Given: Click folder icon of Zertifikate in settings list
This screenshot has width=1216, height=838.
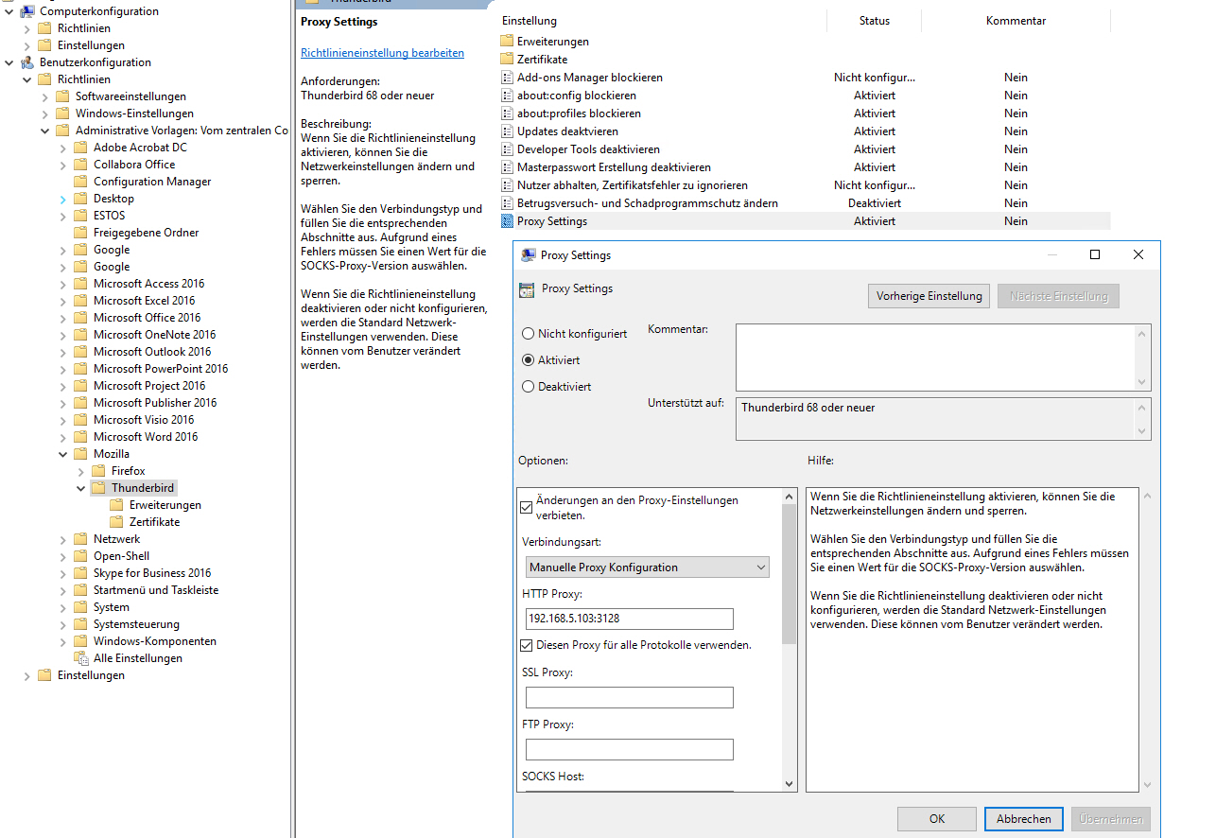Looking at the screenshot, I should 507,60.
